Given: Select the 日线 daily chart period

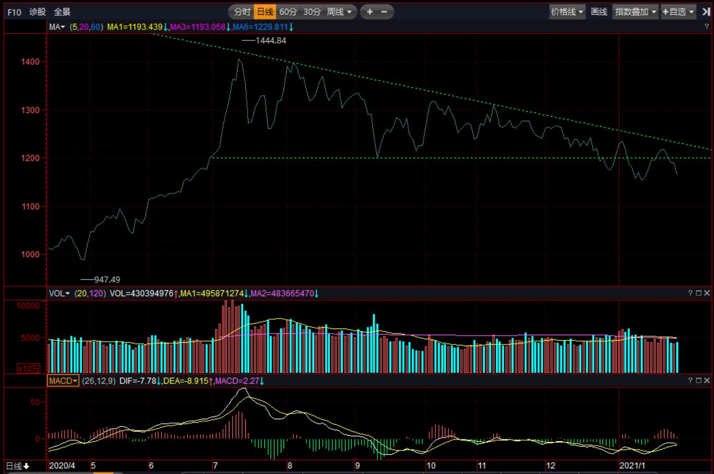Looking at the screenshot, I should [265, 11].
